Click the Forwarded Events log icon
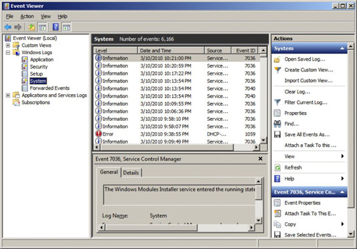This screenshot has height=249, width=357. pos(25,88)
